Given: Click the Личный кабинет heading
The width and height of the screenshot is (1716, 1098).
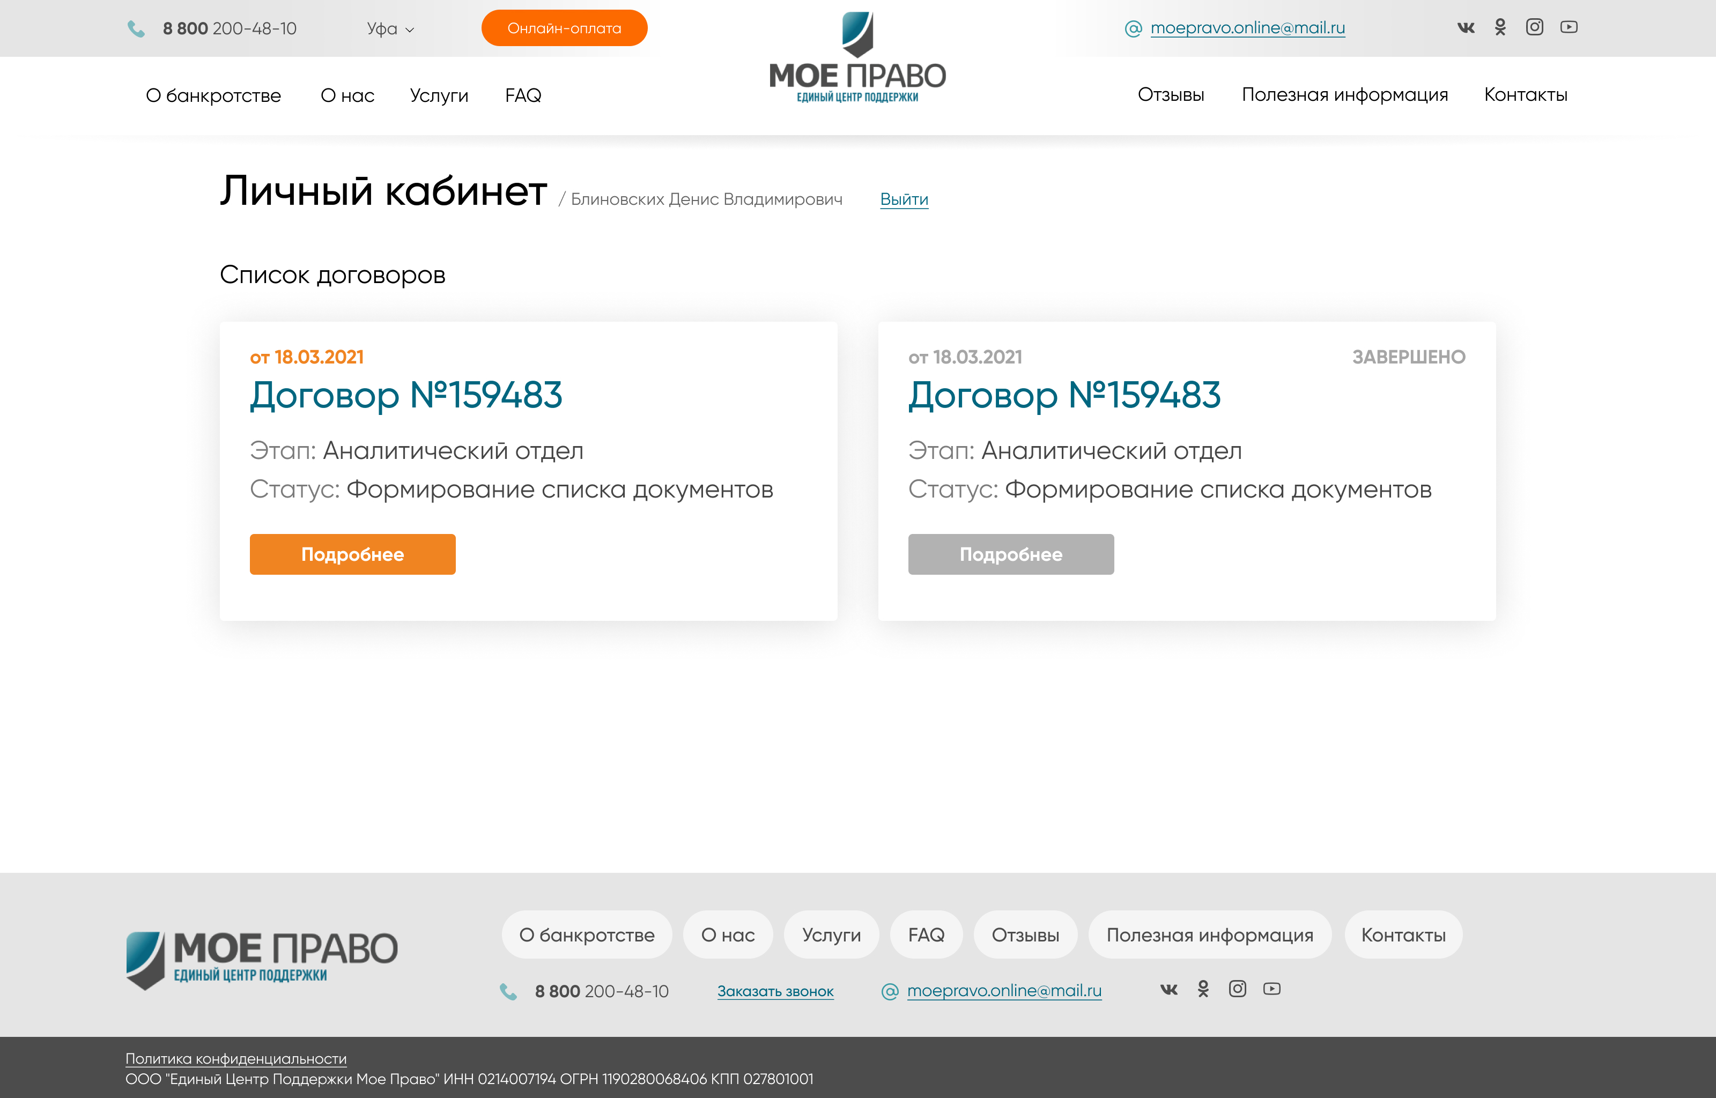Looking at the screenshot, I should click(x=383, y=191).
